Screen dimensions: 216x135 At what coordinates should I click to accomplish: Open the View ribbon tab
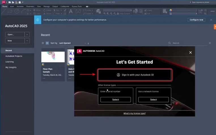click(x=39, y=7)
